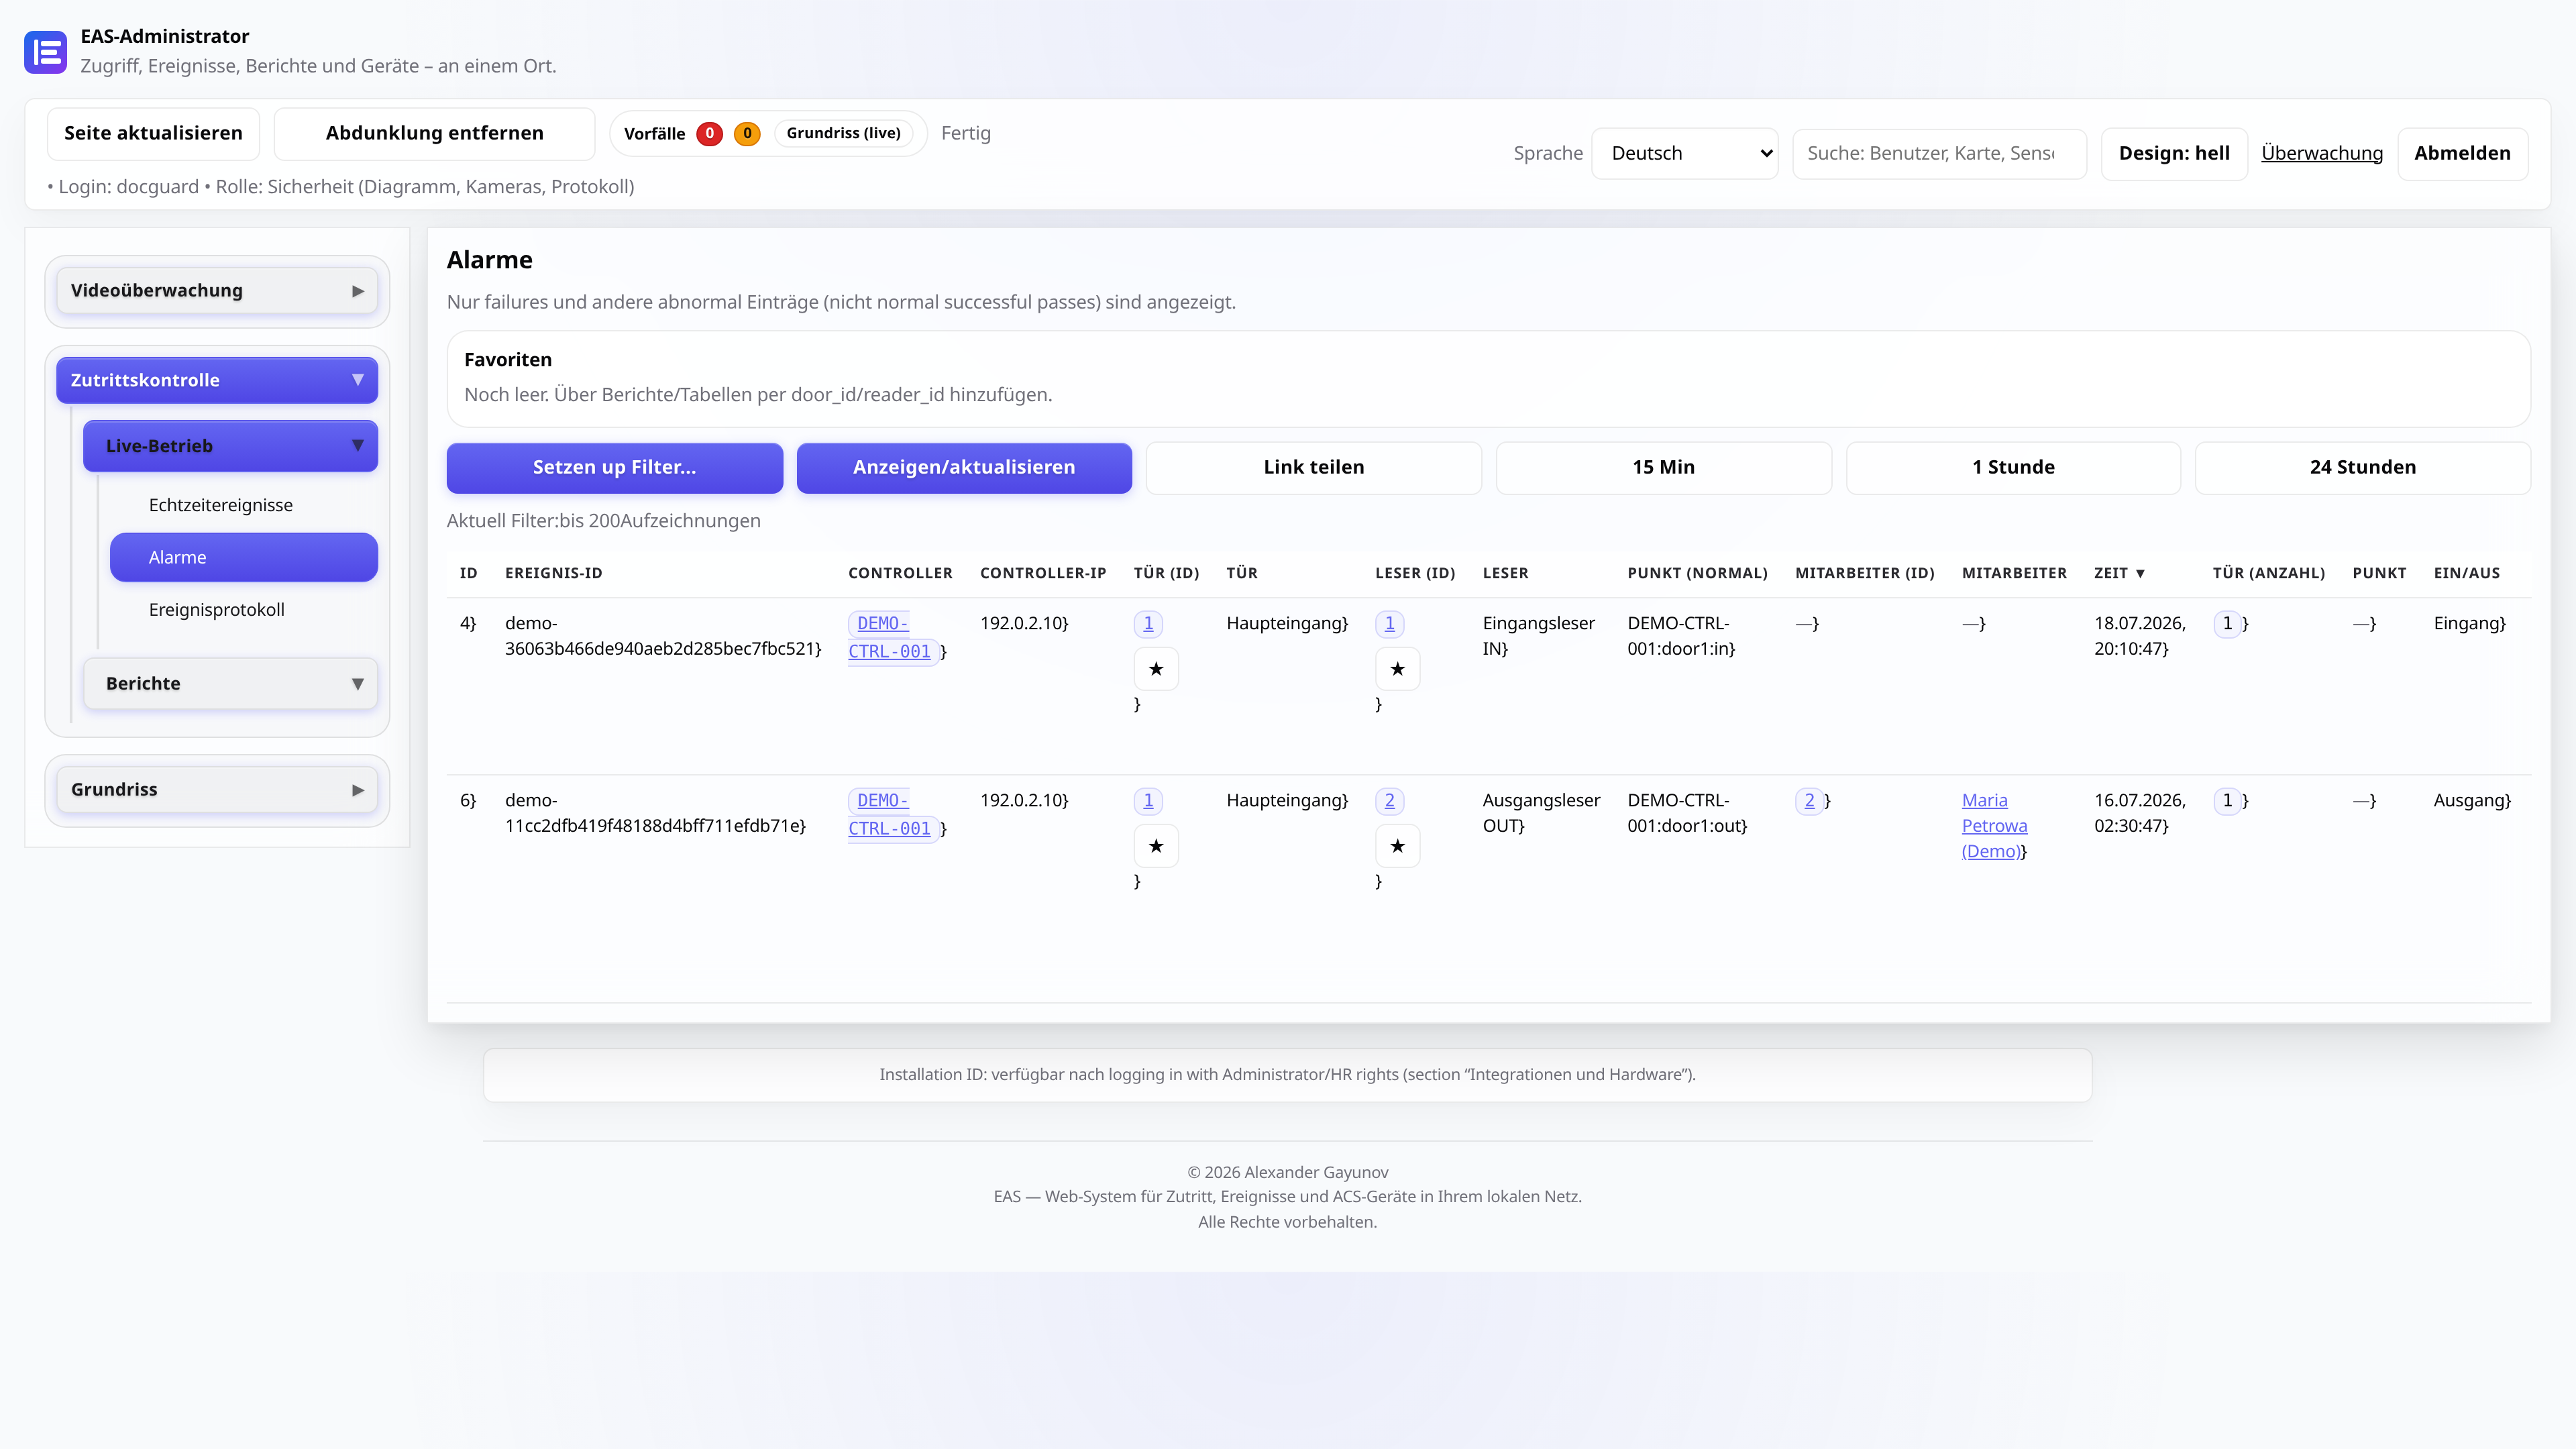The width and height of the screenshot is (2576, 1449).
Task: Open the Sprache dropdown set to Deutsch
Action: click(x=1684, y=153)
